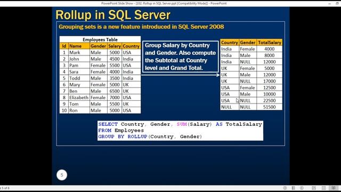Select the name 'John' in row 2
The width and height of the screenshot is (341, 192).
tap(74, 59)
